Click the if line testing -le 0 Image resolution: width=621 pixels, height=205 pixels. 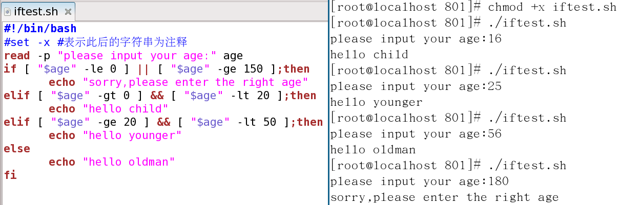pyautogui.click(x=156, y=69)
